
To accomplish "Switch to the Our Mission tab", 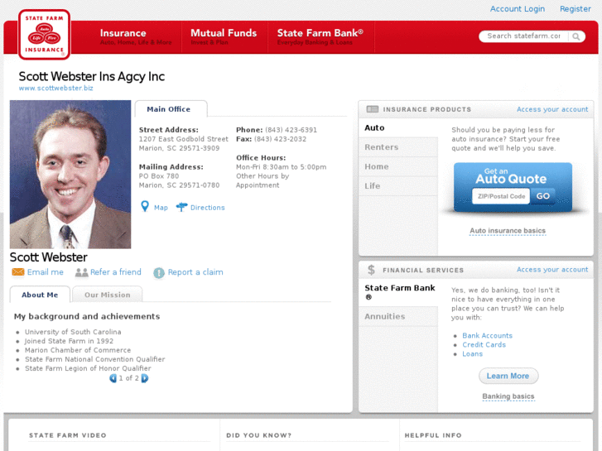I will [x=108, y=295].
